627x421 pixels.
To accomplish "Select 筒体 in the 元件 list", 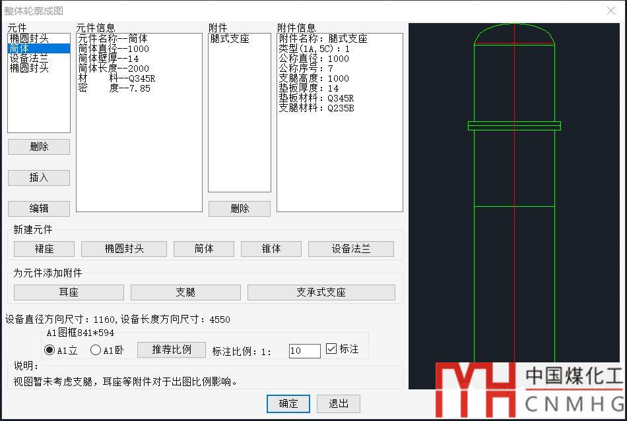I will [39, 49].
